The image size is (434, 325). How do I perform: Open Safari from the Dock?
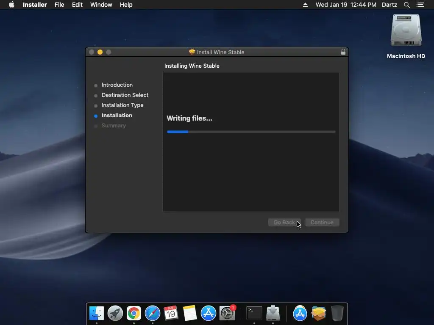pyautogui.click(x=153, y=314)
